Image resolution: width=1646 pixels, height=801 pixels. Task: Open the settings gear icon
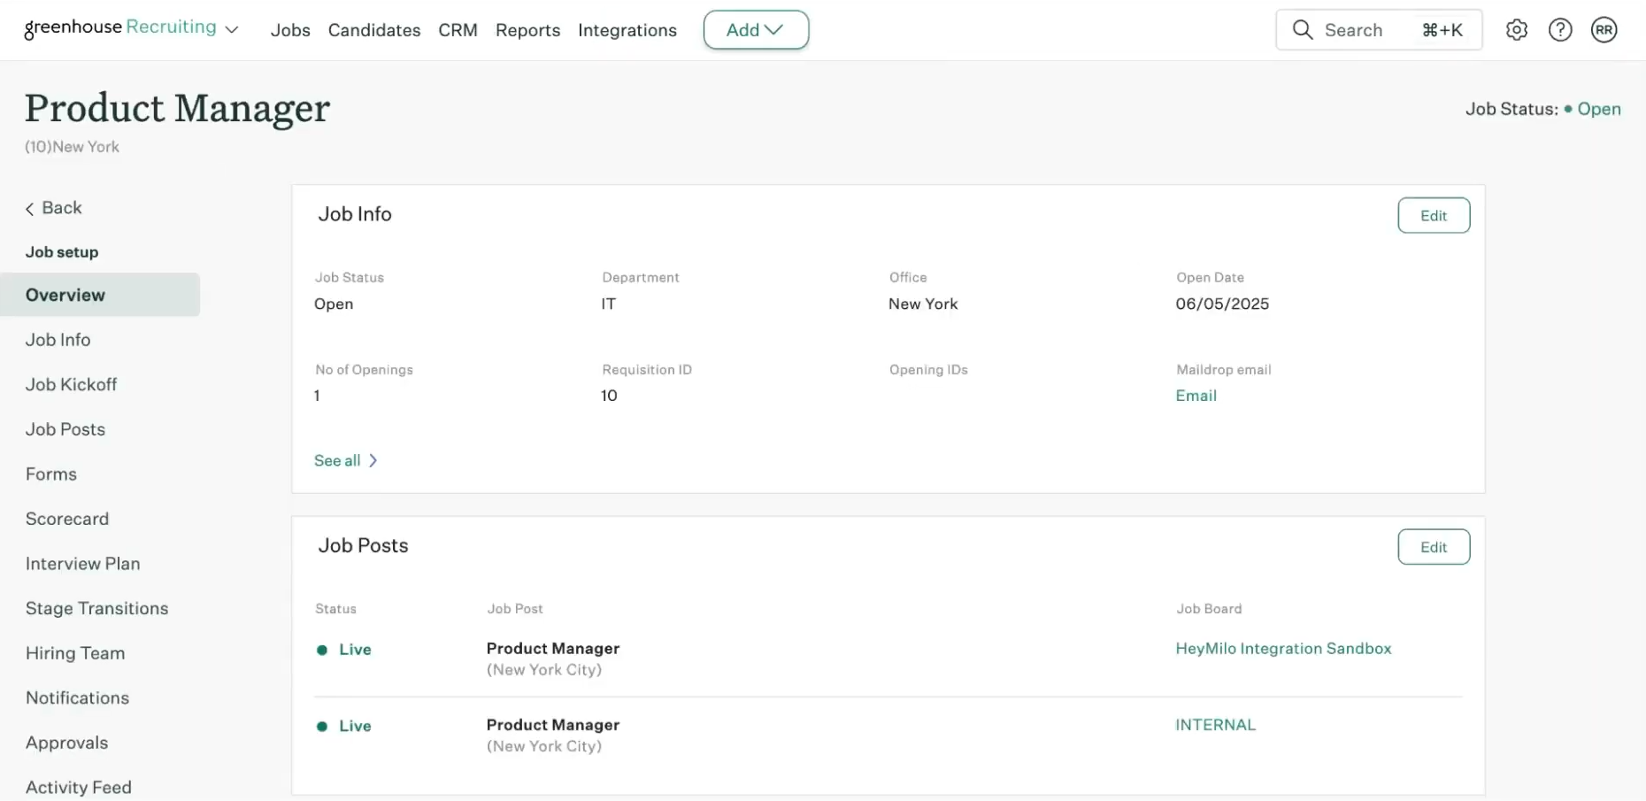[1517, 30]
